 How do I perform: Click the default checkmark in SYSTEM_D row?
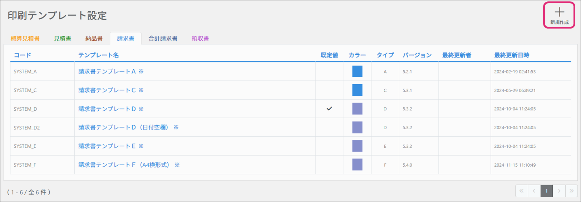click(329, 109)
